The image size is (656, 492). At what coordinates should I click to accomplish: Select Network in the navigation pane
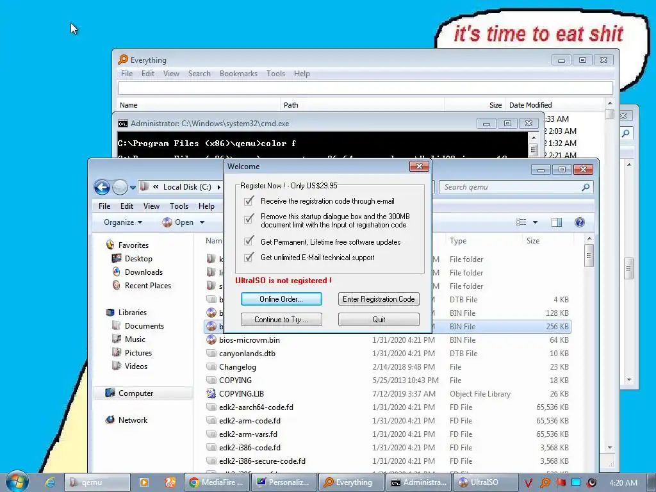point(133,420)
